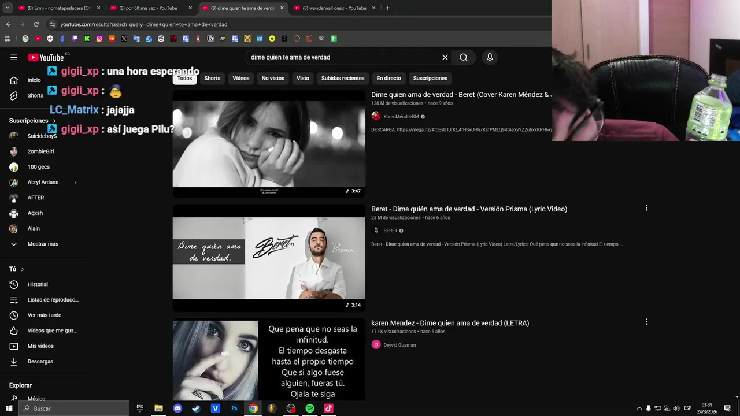Open the Windows Start menu
This screenshot has height=416, width=740.
click(8, 408)
